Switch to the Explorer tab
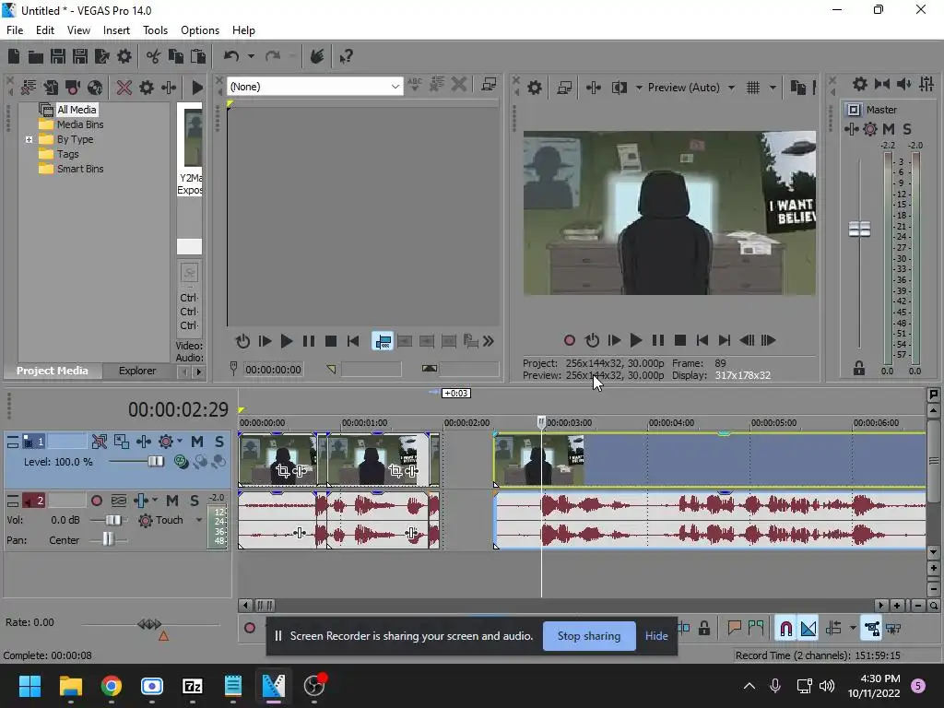Screen dimensions: 944x708 [137, 371]
